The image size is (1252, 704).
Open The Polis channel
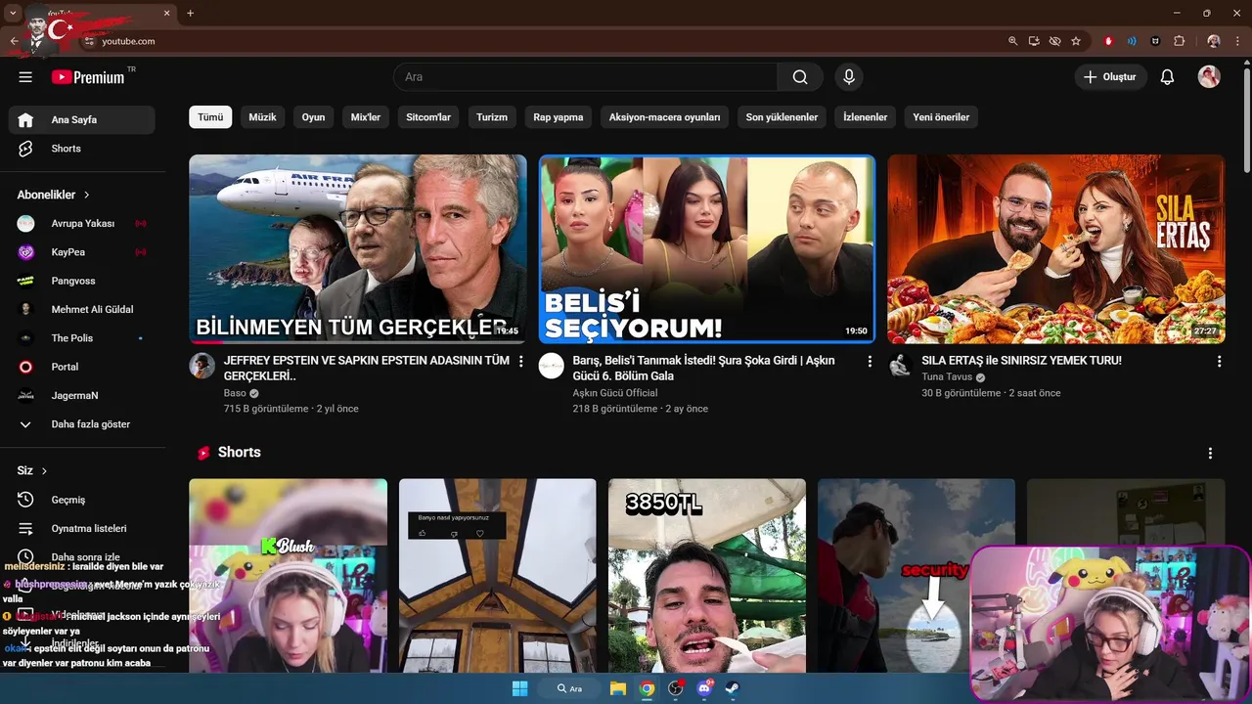pos(82,338)
